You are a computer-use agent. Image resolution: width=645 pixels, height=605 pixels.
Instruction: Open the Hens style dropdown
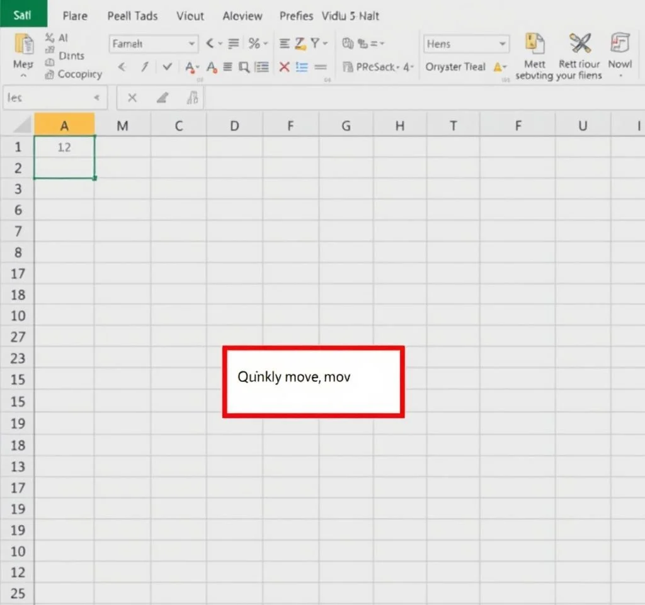[466, 43]
